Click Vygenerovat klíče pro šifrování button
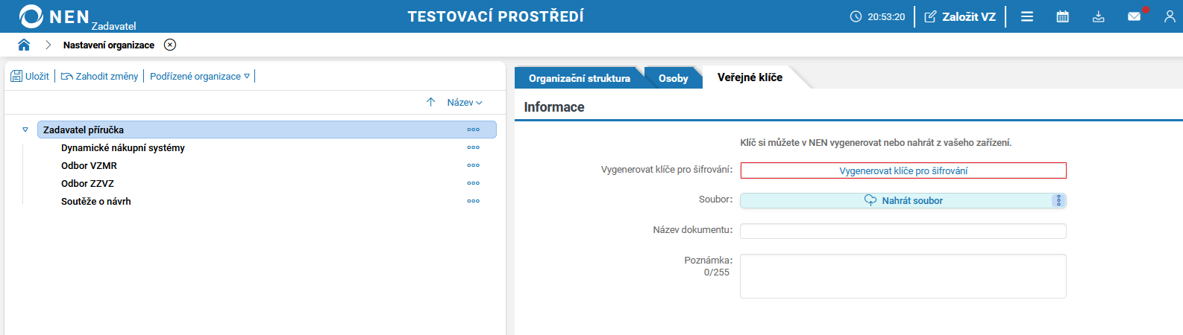The image size is (1183, 335). 903,170
